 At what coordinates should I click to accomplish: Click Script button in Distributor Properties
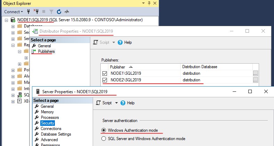coord(101,42)
